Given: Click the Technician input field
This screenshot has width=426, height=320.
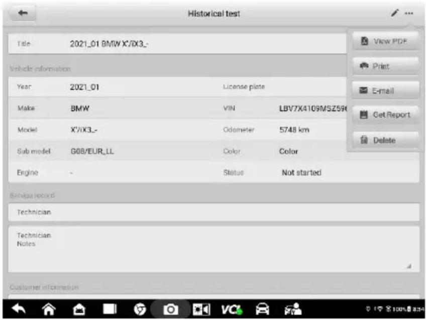Looking at the screenshot, I should [x=214, y=212].
